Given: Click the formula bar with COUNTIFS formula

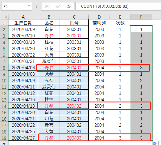Looking at the screenshot, I should (118, 6).
